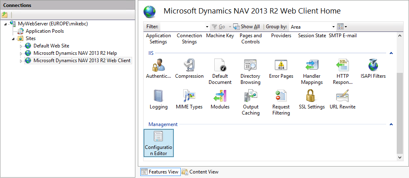The width and height of the screenshot is (409, 178).
Task: Open the Request Filtering feature
Action: pyautogui.click(x=281, y=96)
